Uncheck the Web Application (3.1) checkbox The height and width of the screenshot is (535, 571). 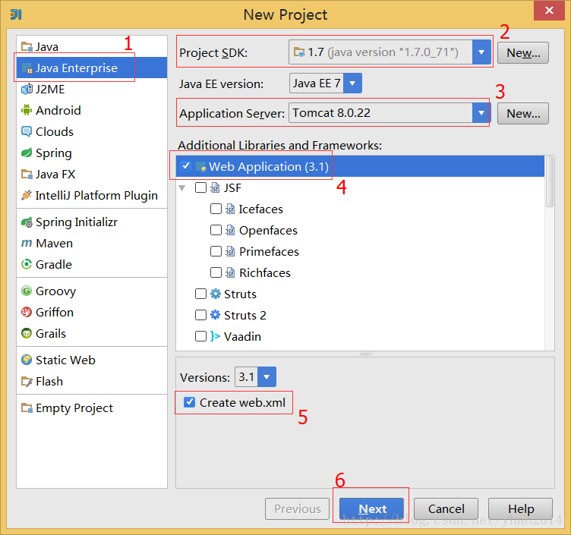pyautogui.click(x=186, y=166)
